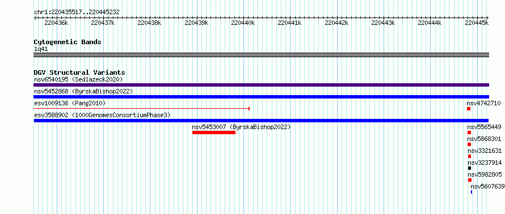Click the 220442k ruler tick label
The width and height of the screenshot is (505, 214).
pos(336,23)
